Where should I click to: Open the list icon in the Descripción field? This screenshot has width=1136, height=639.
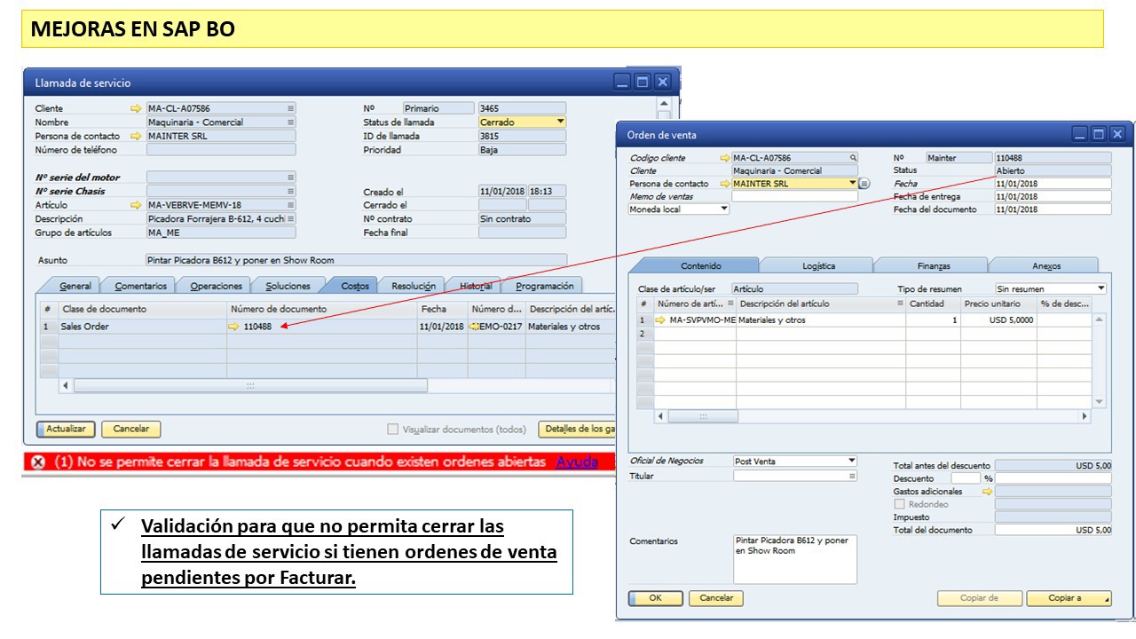tap(290, 218)
